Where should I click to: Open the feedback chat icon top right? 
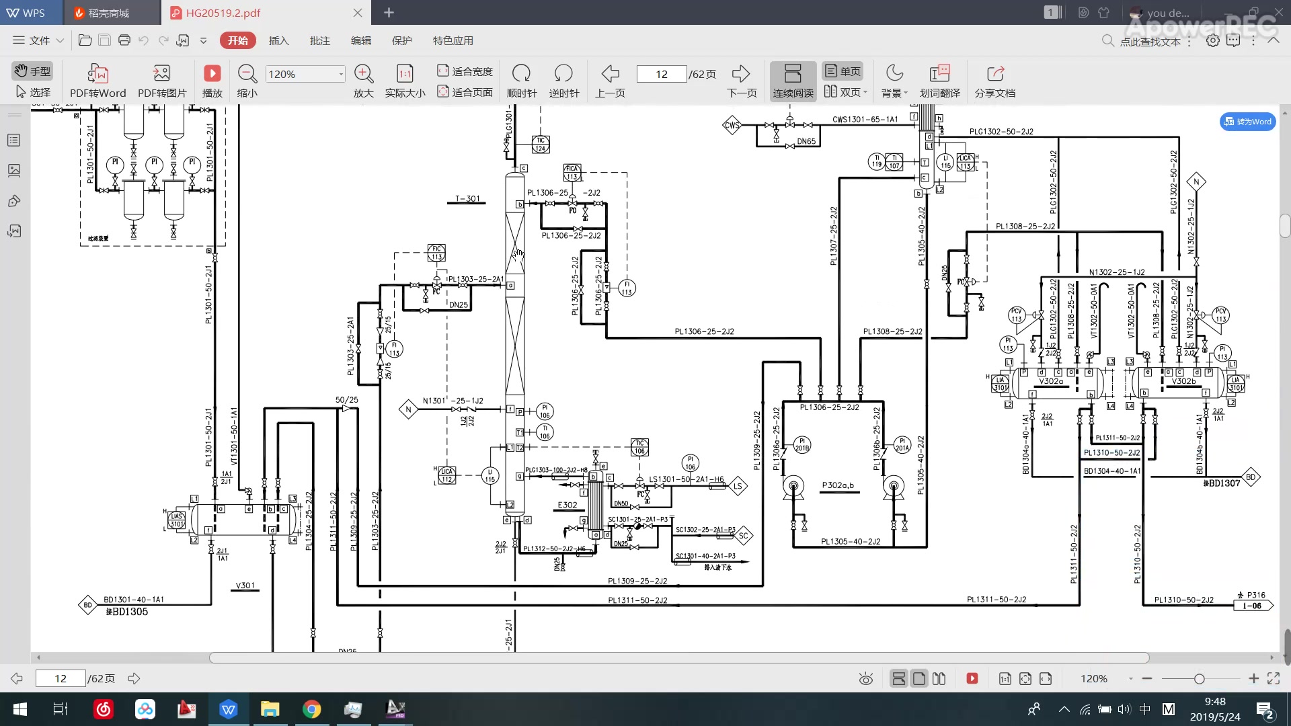click(1233, 40)
